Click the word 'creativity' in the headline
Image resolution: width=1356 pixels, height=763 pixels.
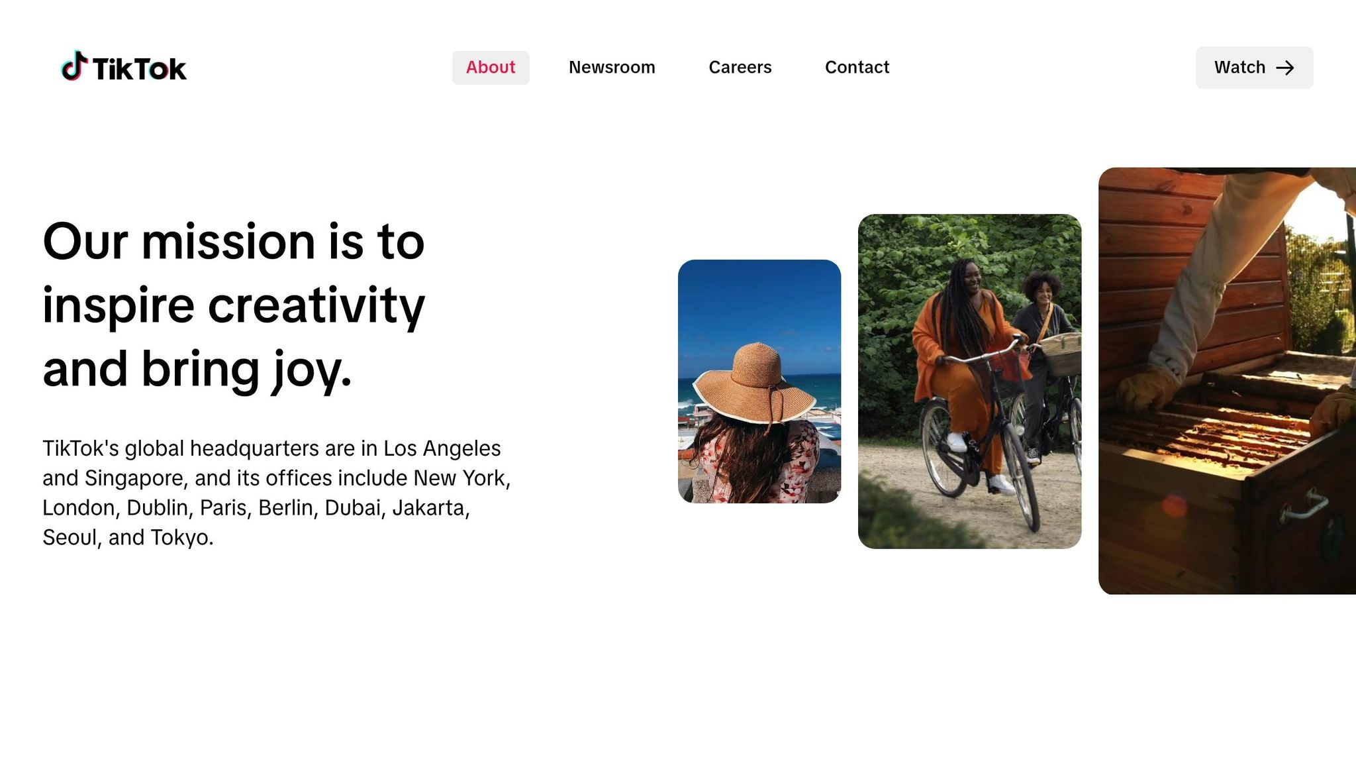pyautogui.click(x=316, y=306)
